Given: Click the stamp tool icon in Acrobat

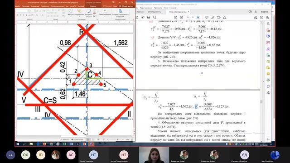Looking at the screenshot, I should coord(219,17).
